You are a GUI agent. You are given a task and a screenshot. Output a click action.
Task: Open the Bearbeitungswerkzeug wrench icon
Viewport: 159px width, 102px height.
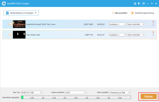point(132,13)
